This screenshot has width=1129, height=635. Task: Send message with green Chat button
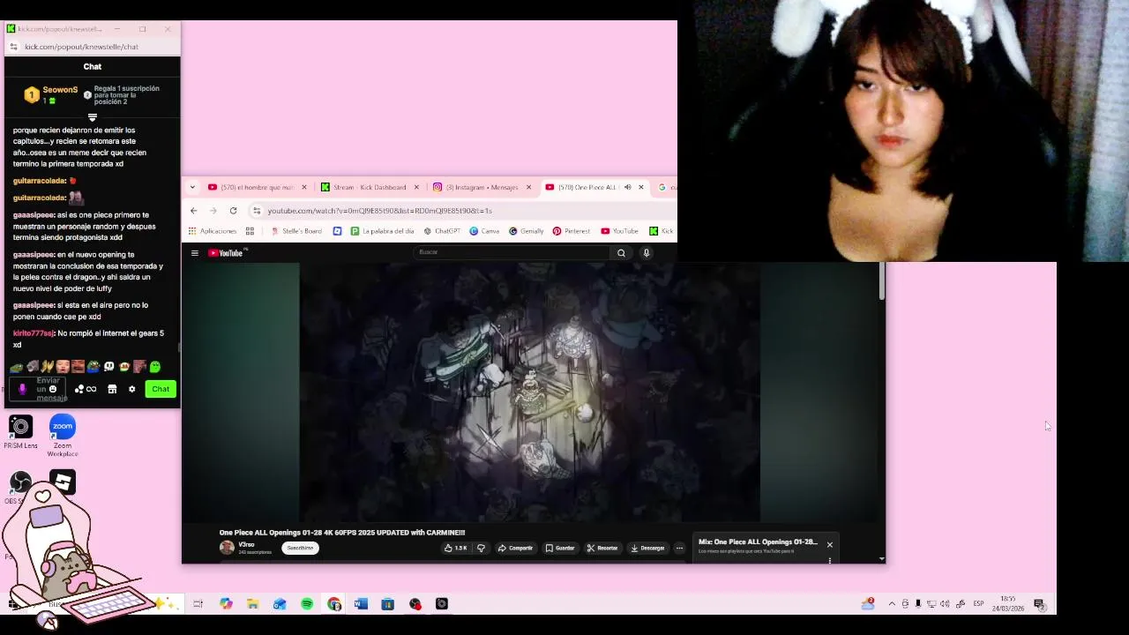[161, 389]
